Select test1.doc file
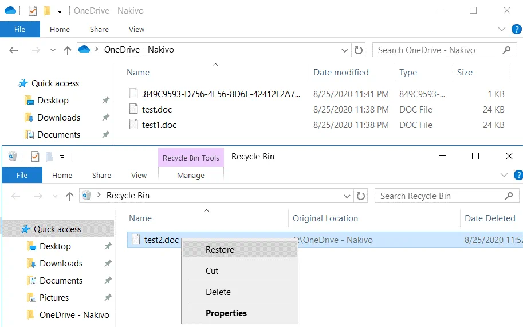Image resolution: width=523 pixels, height=327 pixels. coord(159,125)
